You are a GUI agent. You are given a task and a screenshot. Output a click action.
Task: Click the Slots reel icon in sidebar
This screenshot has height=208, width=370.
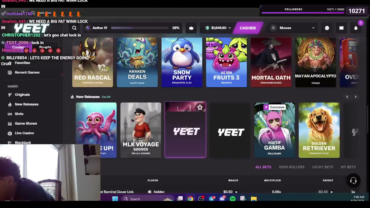10,114
